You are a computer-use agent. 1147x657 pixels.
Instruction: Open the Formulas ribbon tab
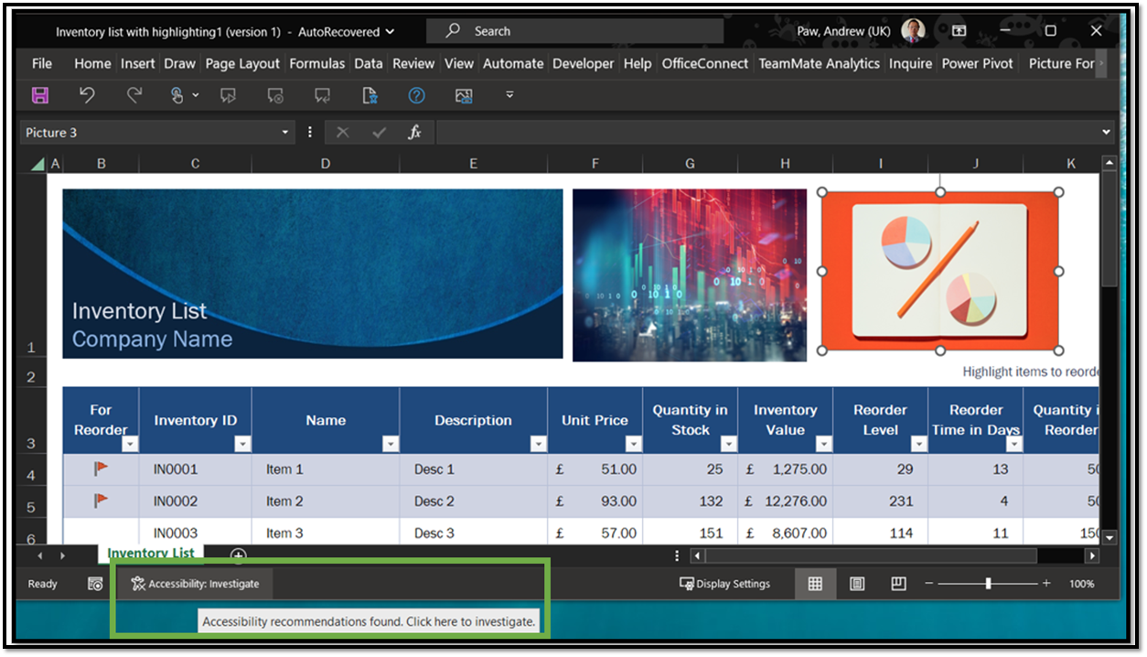[316, 63]
